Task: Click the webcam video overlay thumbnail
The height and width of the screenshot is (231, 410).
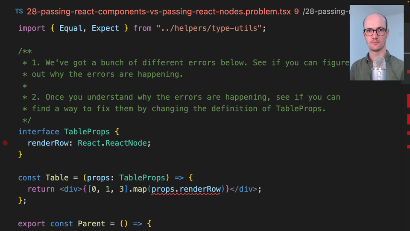Action: tap(376, 43)
